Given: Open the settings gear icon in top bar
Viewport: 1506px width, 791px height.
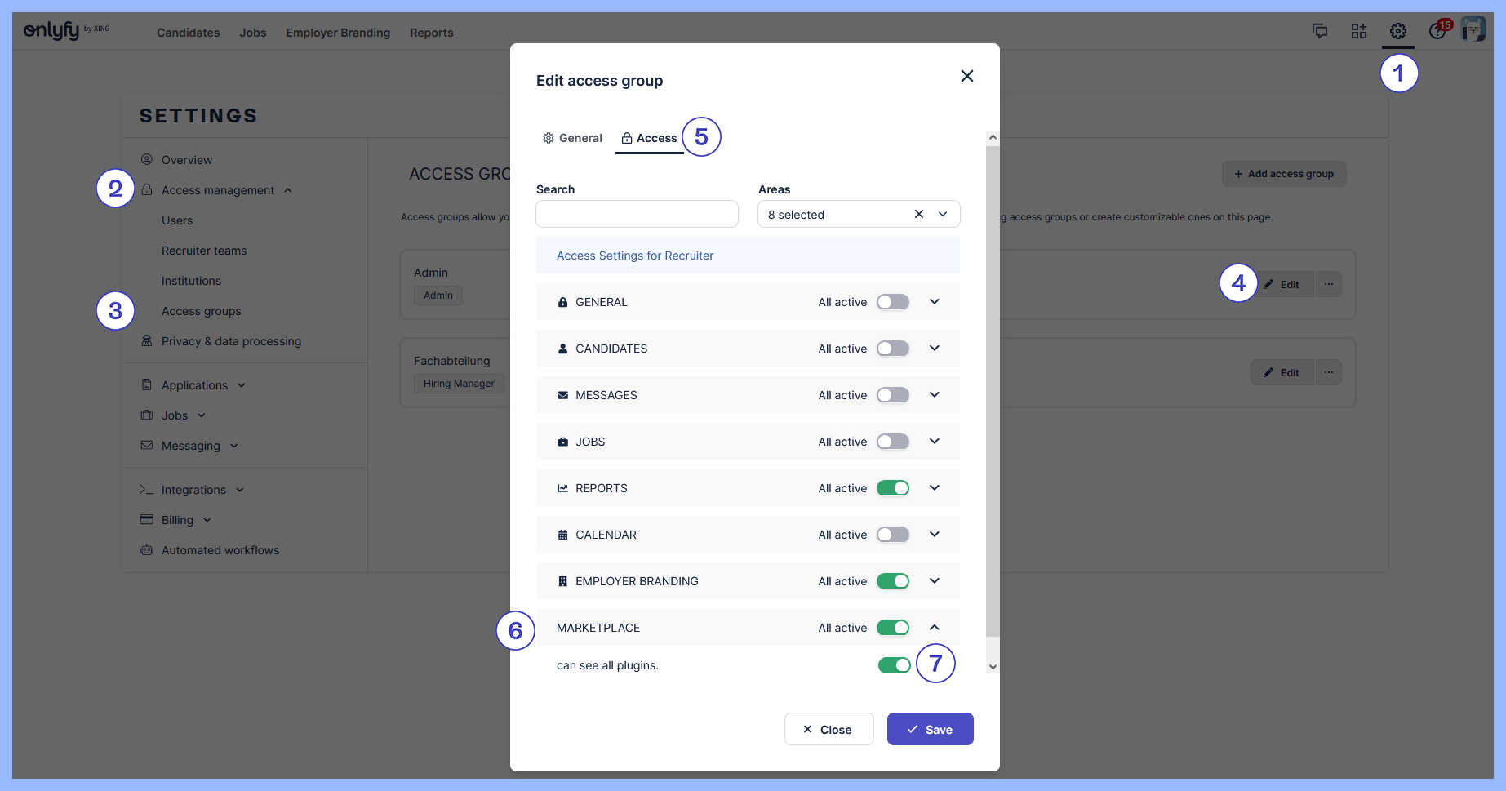Looking at the screenshot, I should tap(1397, 31).
